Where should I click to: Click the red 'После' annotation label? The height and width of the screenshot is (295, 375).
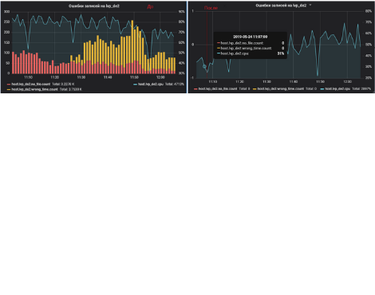[x=211, y=8]
